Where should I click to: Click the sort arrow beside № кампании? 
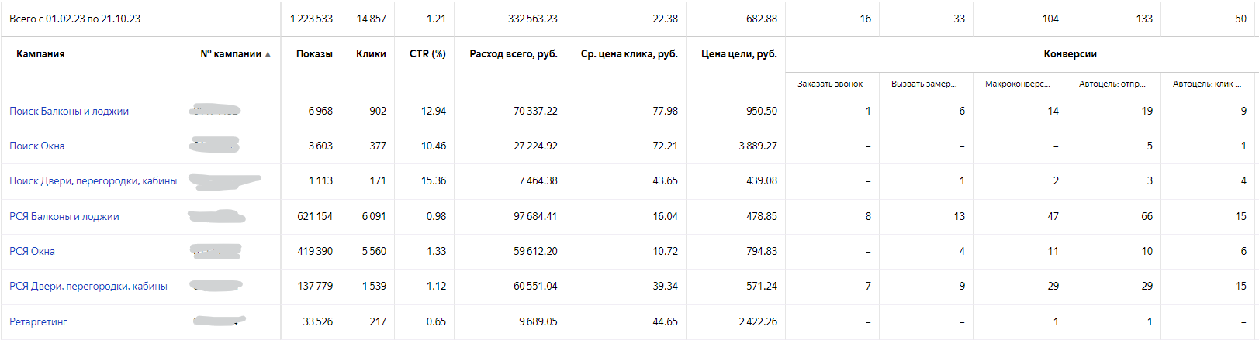(x=268, y=54)
